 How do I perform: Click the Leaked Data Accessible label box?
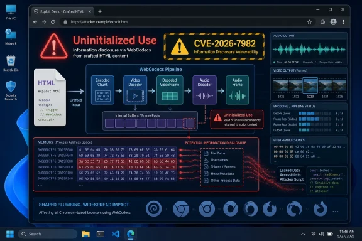point(292,175)
